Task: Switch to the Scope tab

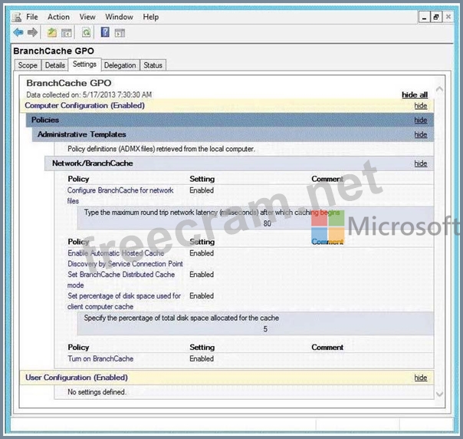Action: click(28, 65)
